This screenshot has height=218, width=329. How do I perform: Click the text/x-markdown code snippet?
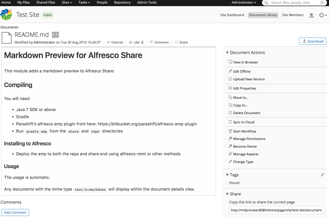[90, 190]
